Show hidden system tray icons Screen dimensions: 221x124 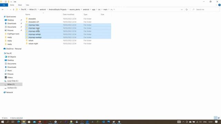(183, 122)
